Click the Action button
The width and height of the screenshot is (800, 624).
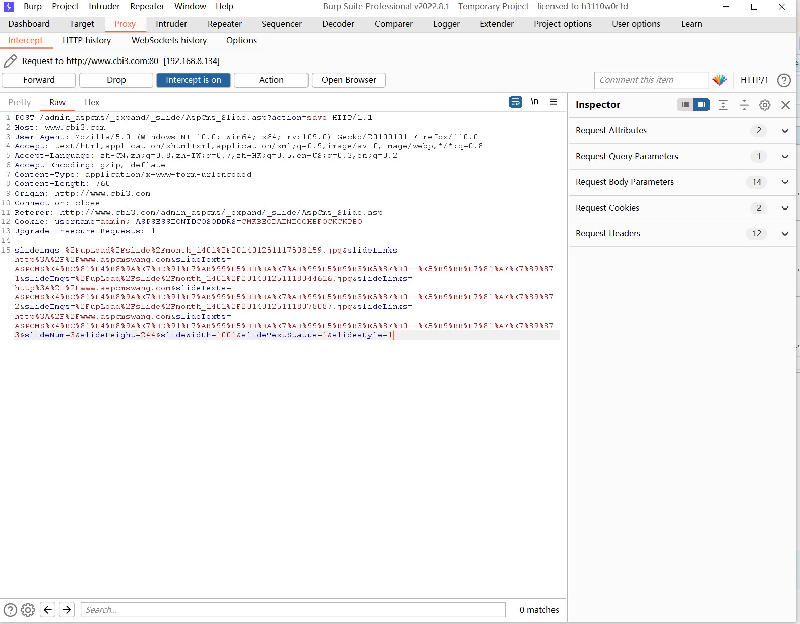click(271, 80)
